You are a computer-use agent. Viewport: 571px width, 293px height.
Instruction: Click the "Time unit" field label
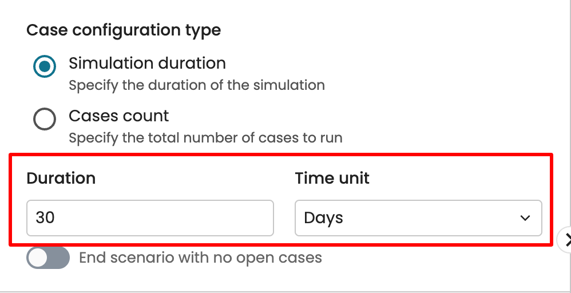point(332,178)
